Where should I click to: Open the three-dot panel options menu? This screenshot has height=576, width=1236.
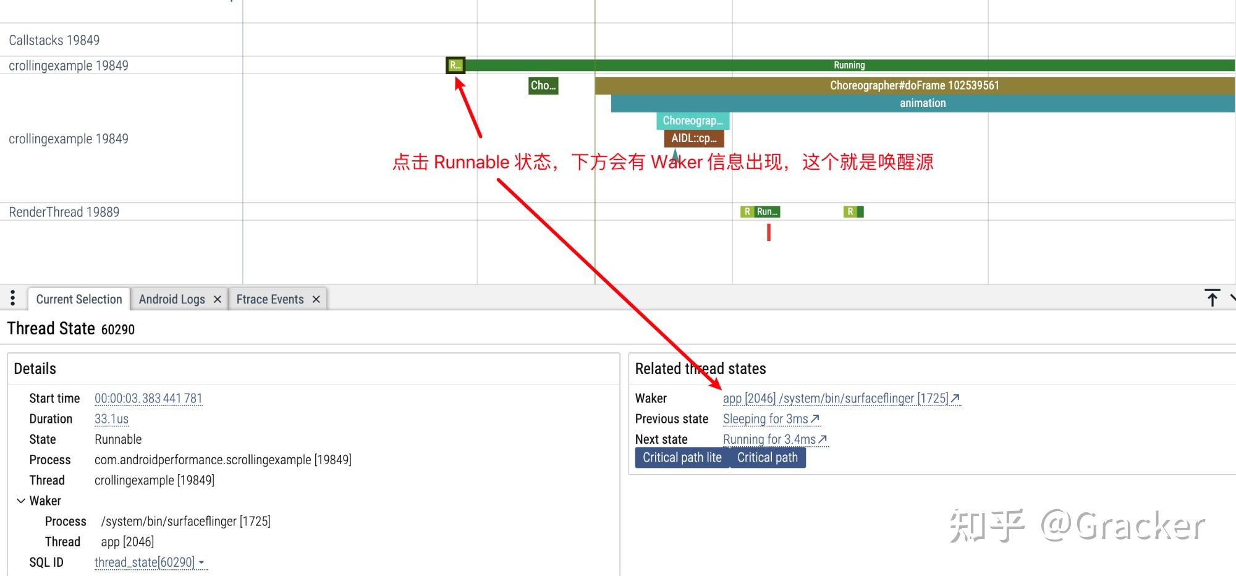point(12,298)
